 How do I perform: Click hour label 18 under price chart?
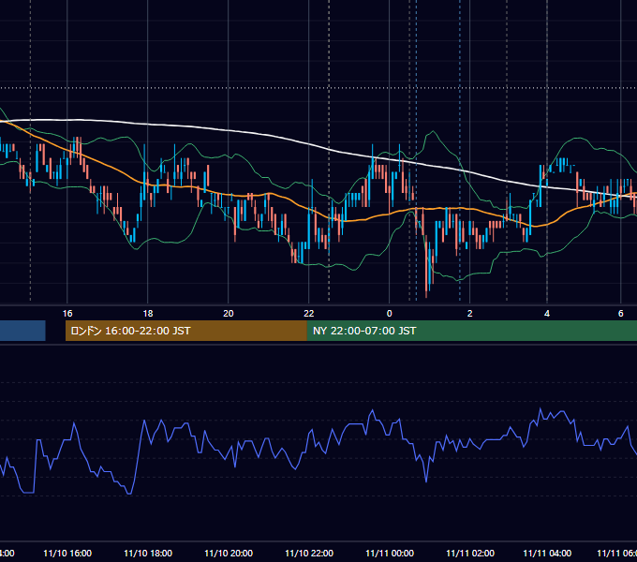coord(148,314)
